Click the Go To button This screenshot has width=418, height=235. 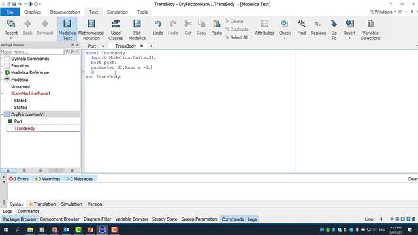click(334, 29)
